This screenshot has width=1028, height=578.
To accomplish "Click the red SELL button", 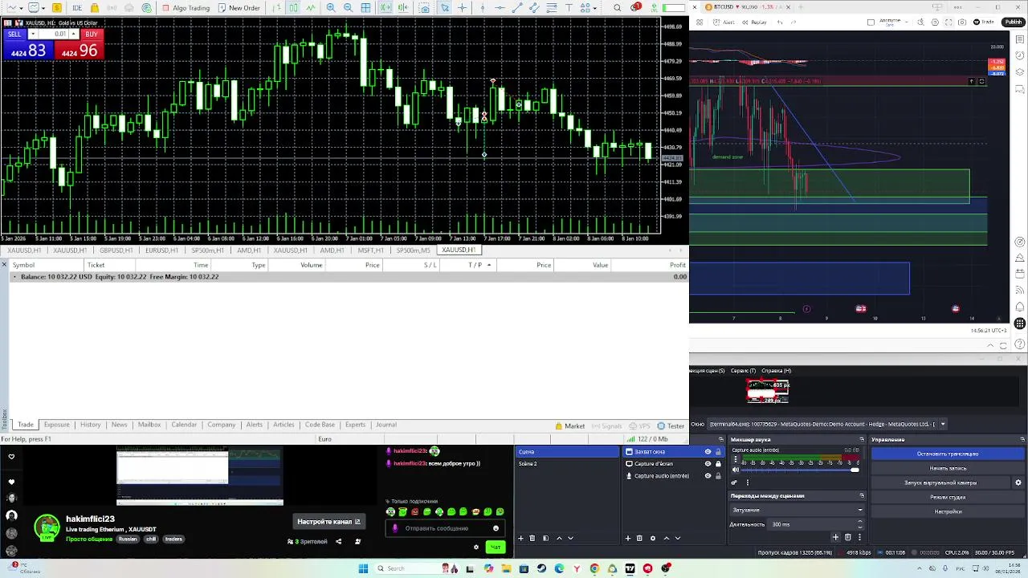I will pyautogui.click(x=14, y=35).
